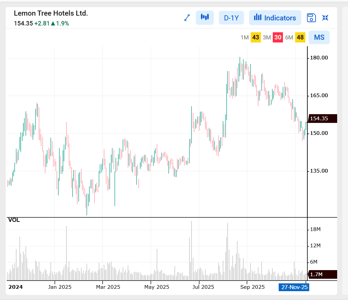Click the +2.81 price change value

coord(42,23)
